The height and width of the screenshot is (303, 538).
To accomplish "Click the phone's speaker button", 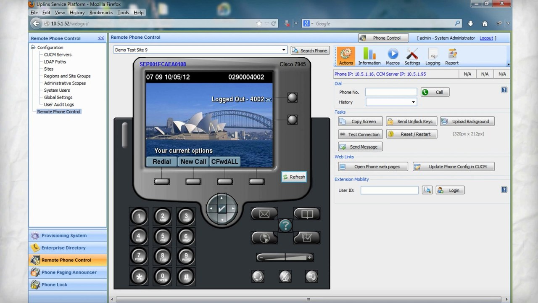I will [x=311, y=276].
